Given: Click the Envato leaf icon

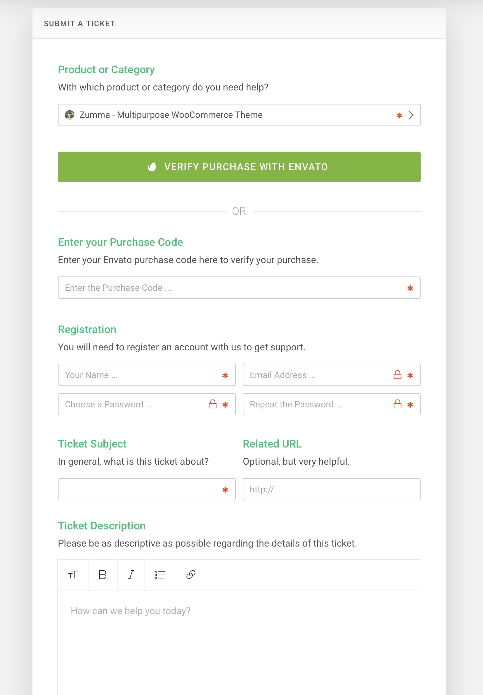Looking at the screenshot, I should (x=152, y=167).
